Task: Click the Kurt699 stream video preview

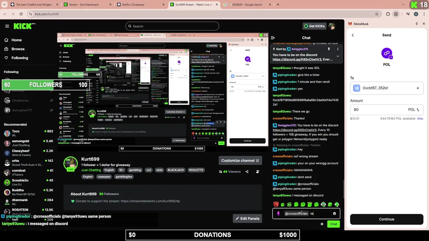Action: [x=163, y=89]
